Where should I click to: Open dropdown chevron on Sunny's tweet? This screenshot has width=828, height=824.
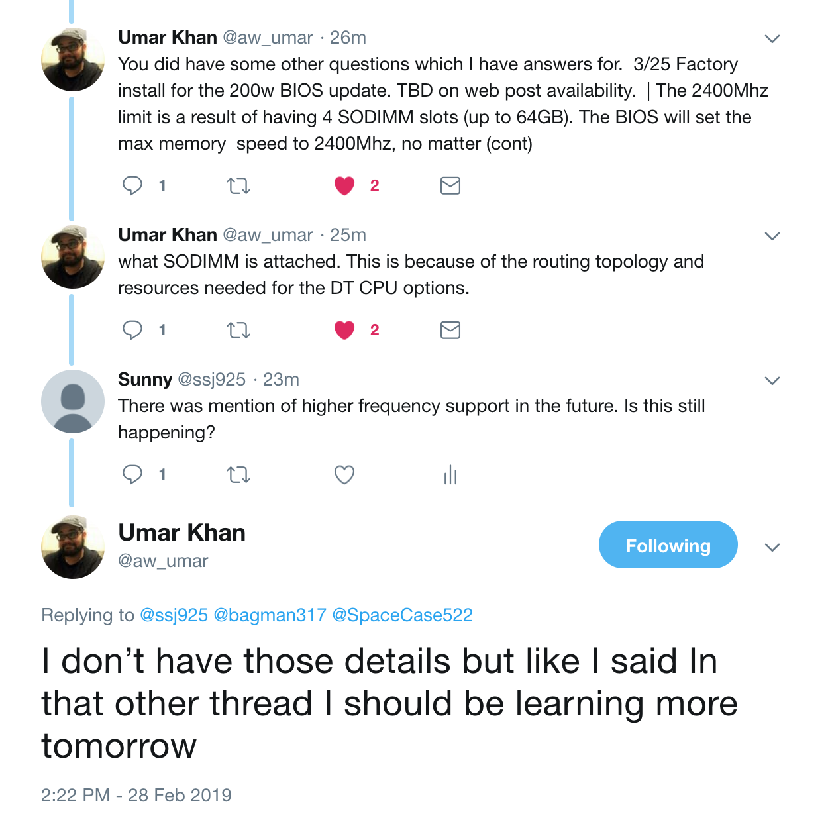pyautogui.click(x=772, y=381)
